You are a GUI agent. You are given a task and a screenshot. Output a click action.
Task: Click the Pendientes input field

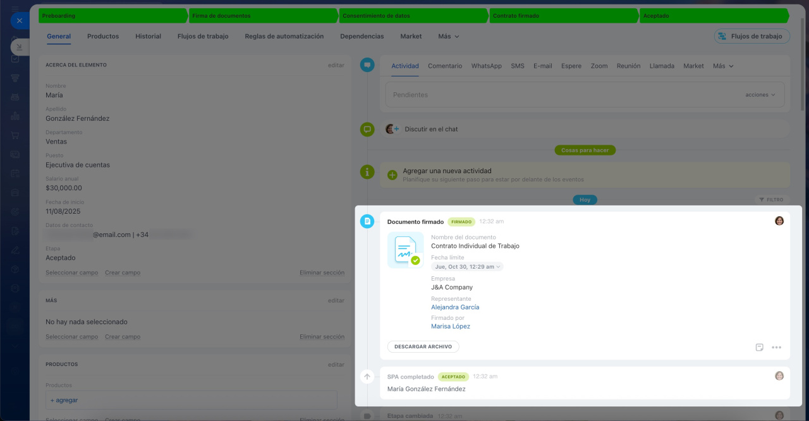(585, 95)
